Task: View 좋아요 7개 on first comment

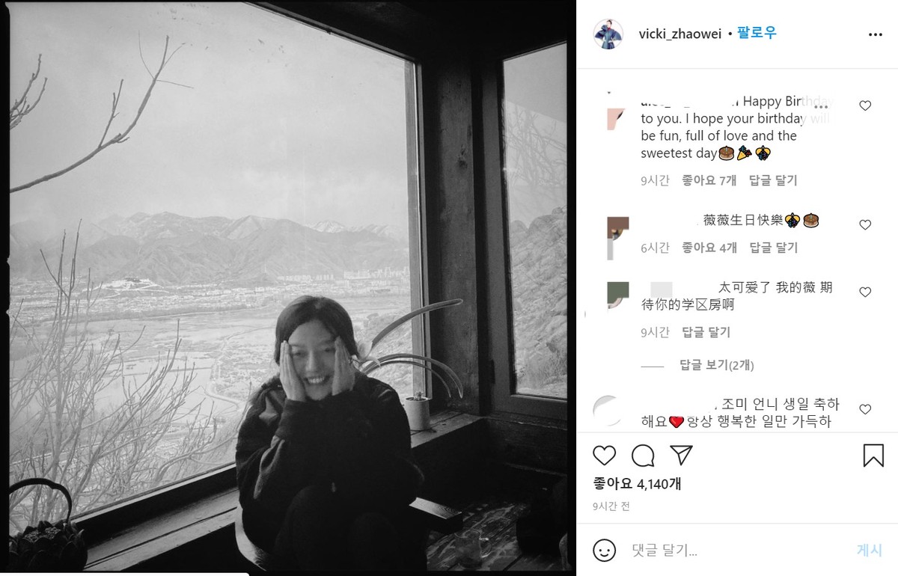Action: (709, 180)
